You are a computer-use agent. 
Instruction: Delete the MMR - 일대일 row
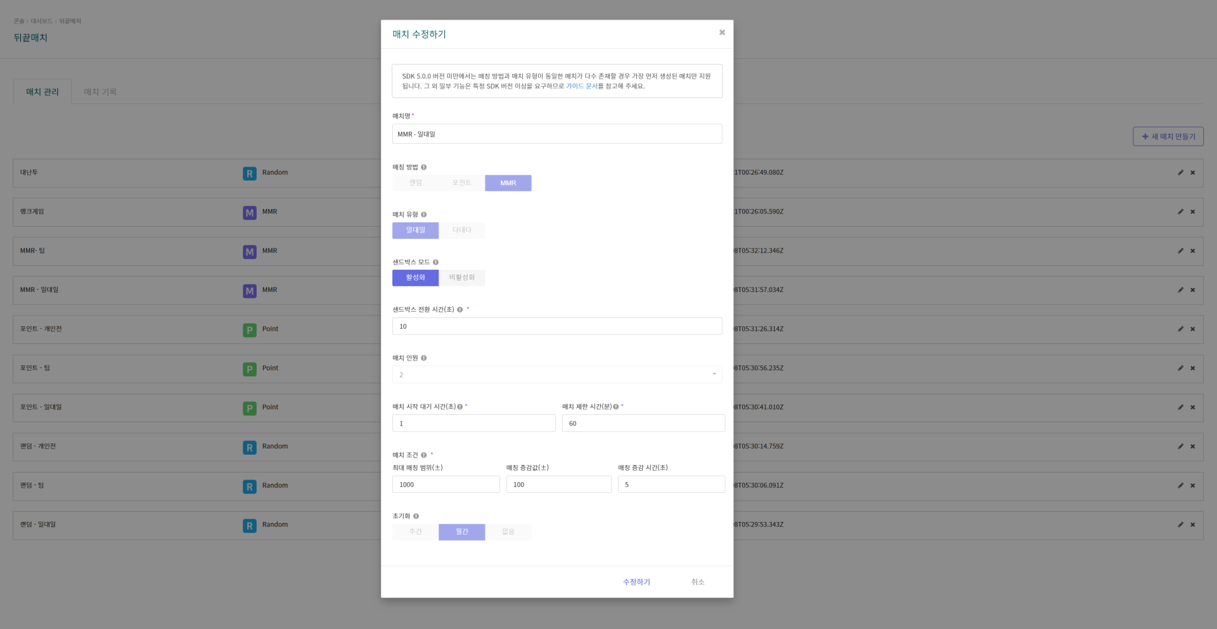(x=1192, y=290)
